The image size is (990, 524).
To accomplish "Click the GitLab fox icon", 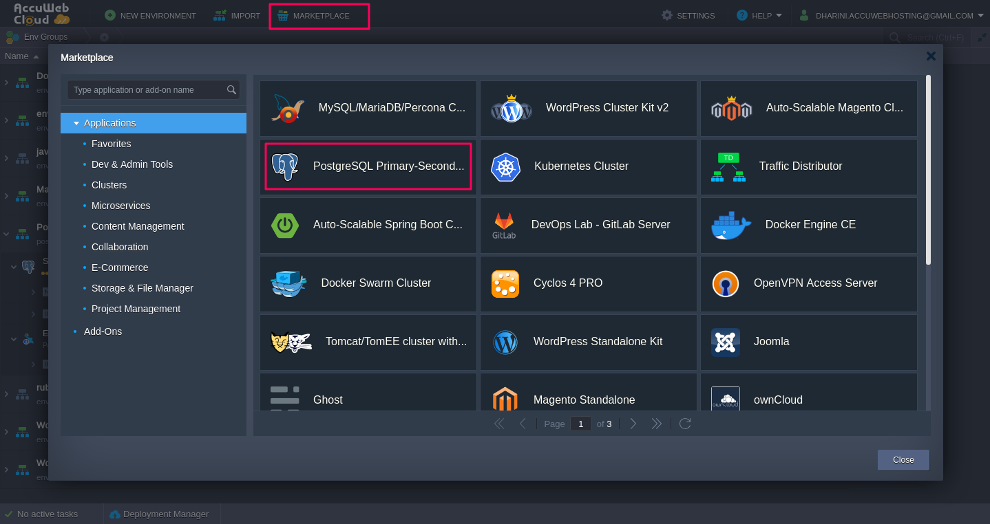I will (504, 224).
